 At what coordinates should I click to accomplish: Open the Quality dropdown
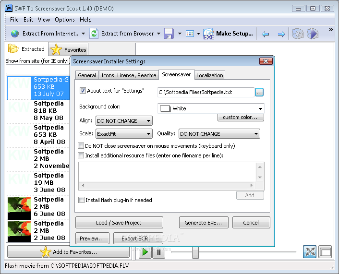coord(219,134)
